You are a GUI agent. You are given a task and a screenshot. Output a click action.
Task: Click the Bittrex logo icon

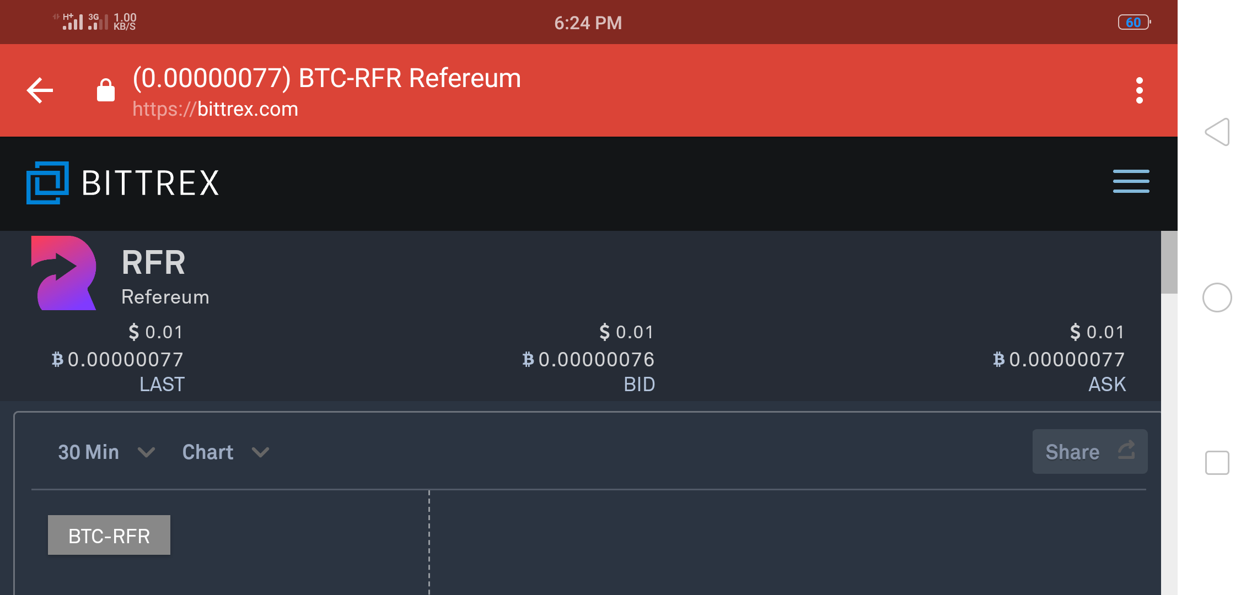click(x=47, y=182)
